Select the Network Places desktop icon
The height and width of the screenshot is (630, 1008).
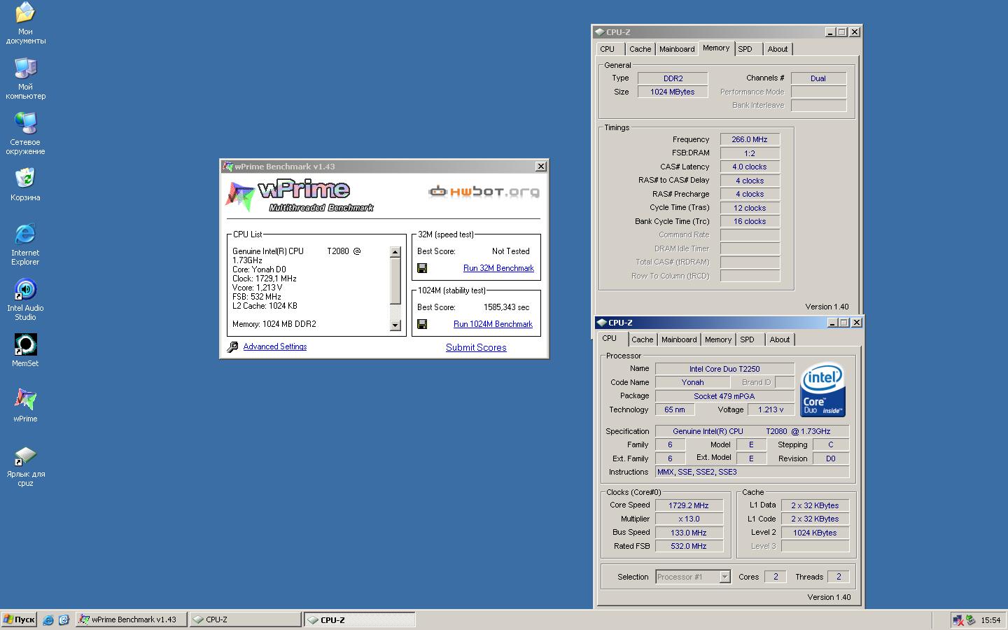pos(25,134)
